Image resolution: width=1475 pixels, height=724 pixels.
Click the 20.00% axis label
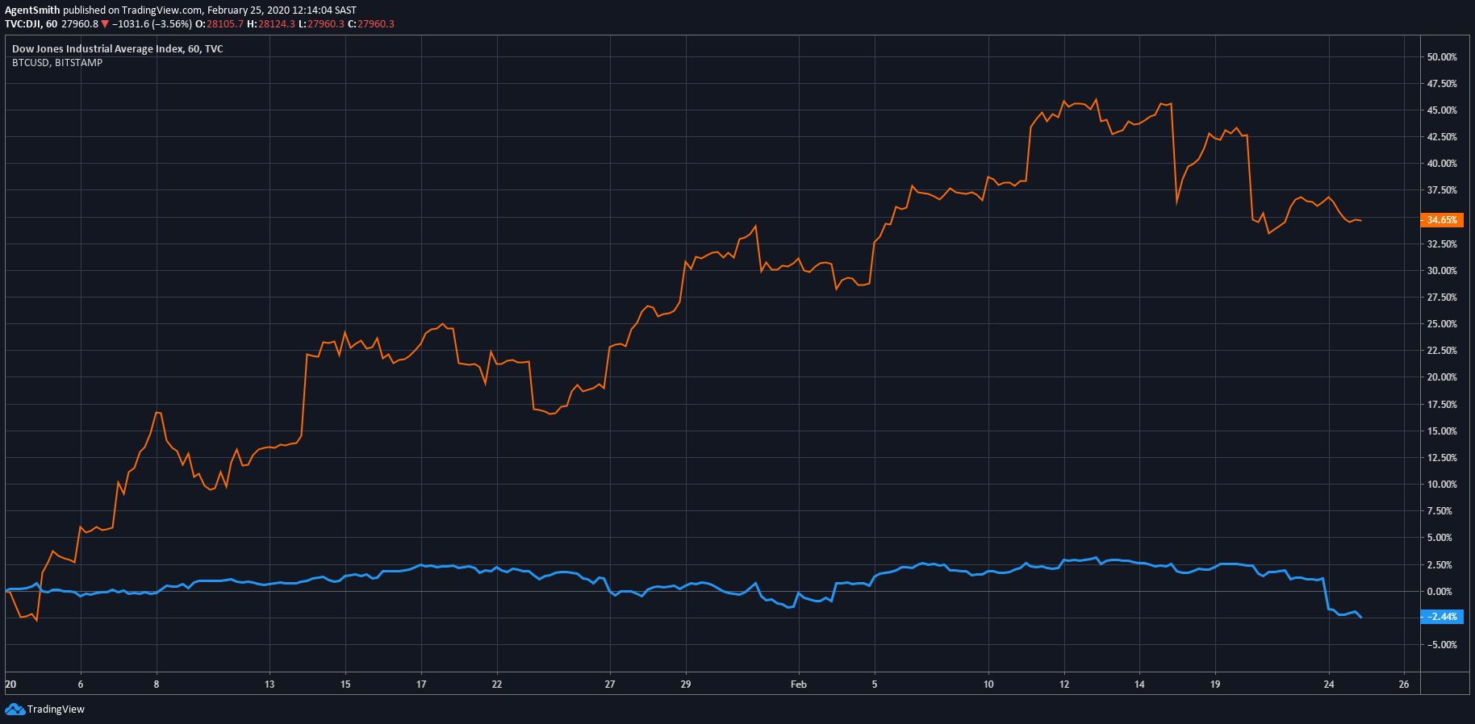tap(1442, 377)
